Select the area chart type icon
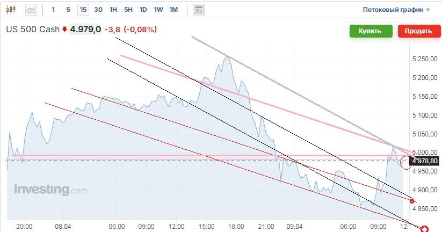The image size is (442, 232). click(32, 10)
